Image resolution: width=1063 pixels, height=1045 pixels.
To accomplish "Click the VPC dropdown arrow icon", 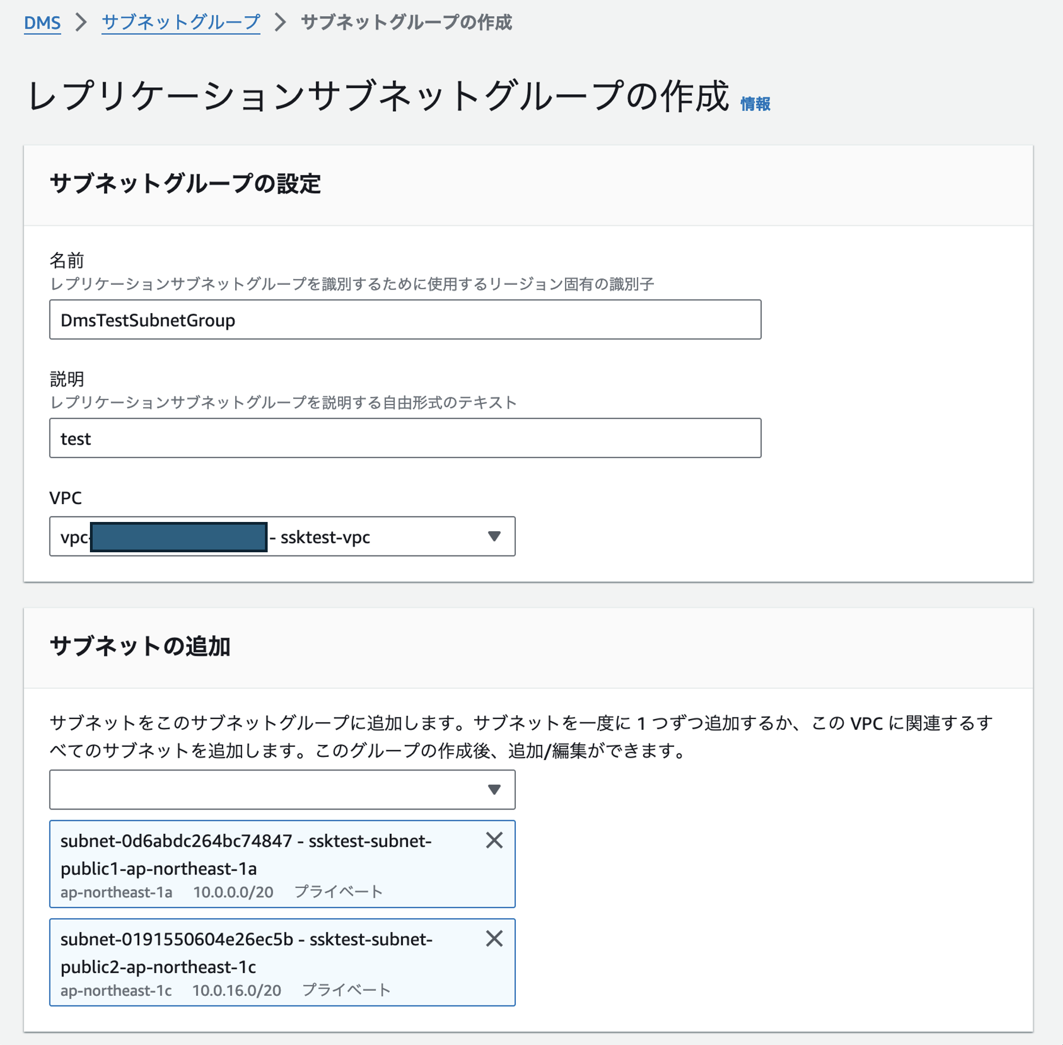I will [x=494, y=536].
